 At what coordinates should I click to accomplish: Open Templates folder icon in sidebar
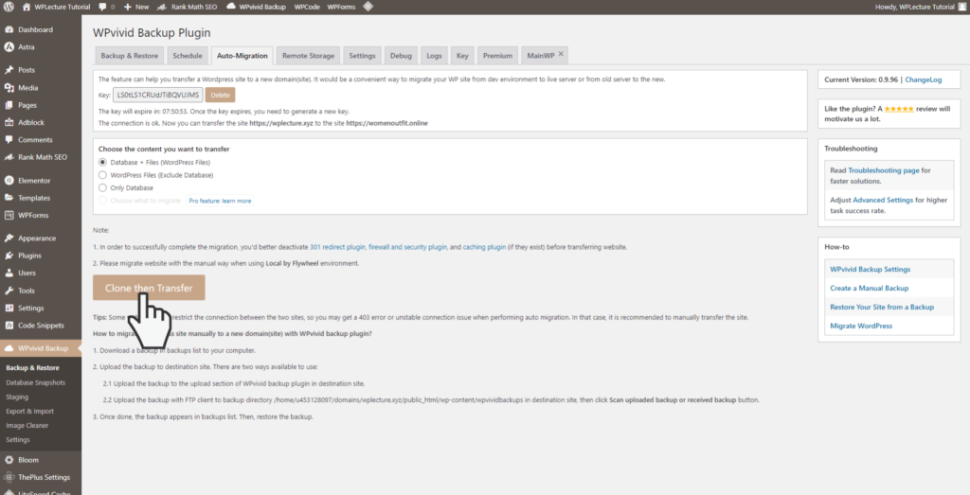(9, 198)
